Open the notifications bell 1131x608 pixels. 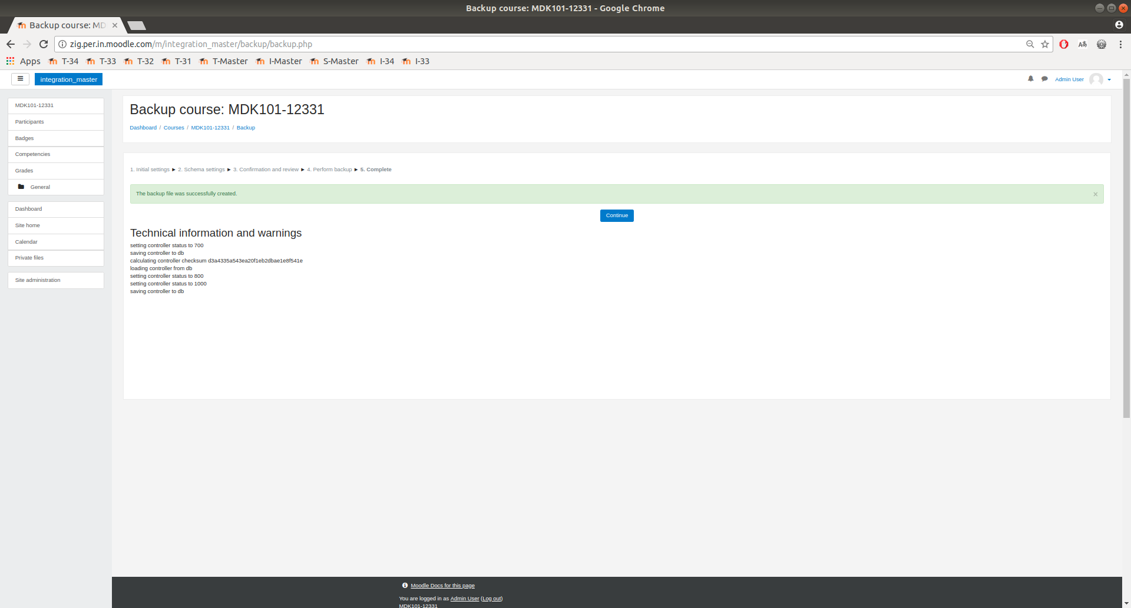tap(1031, 79)
